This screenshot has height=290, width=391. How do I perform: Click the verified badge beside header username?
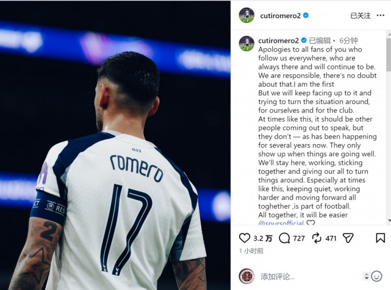(306, 16)
